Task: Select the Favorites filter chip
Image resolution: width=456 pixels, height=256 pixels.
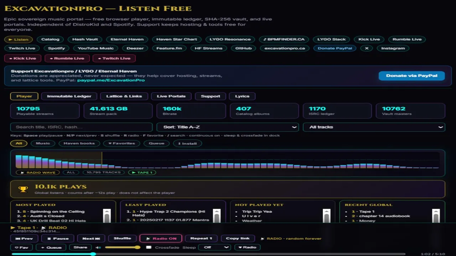Action: (x=121, y=143)
